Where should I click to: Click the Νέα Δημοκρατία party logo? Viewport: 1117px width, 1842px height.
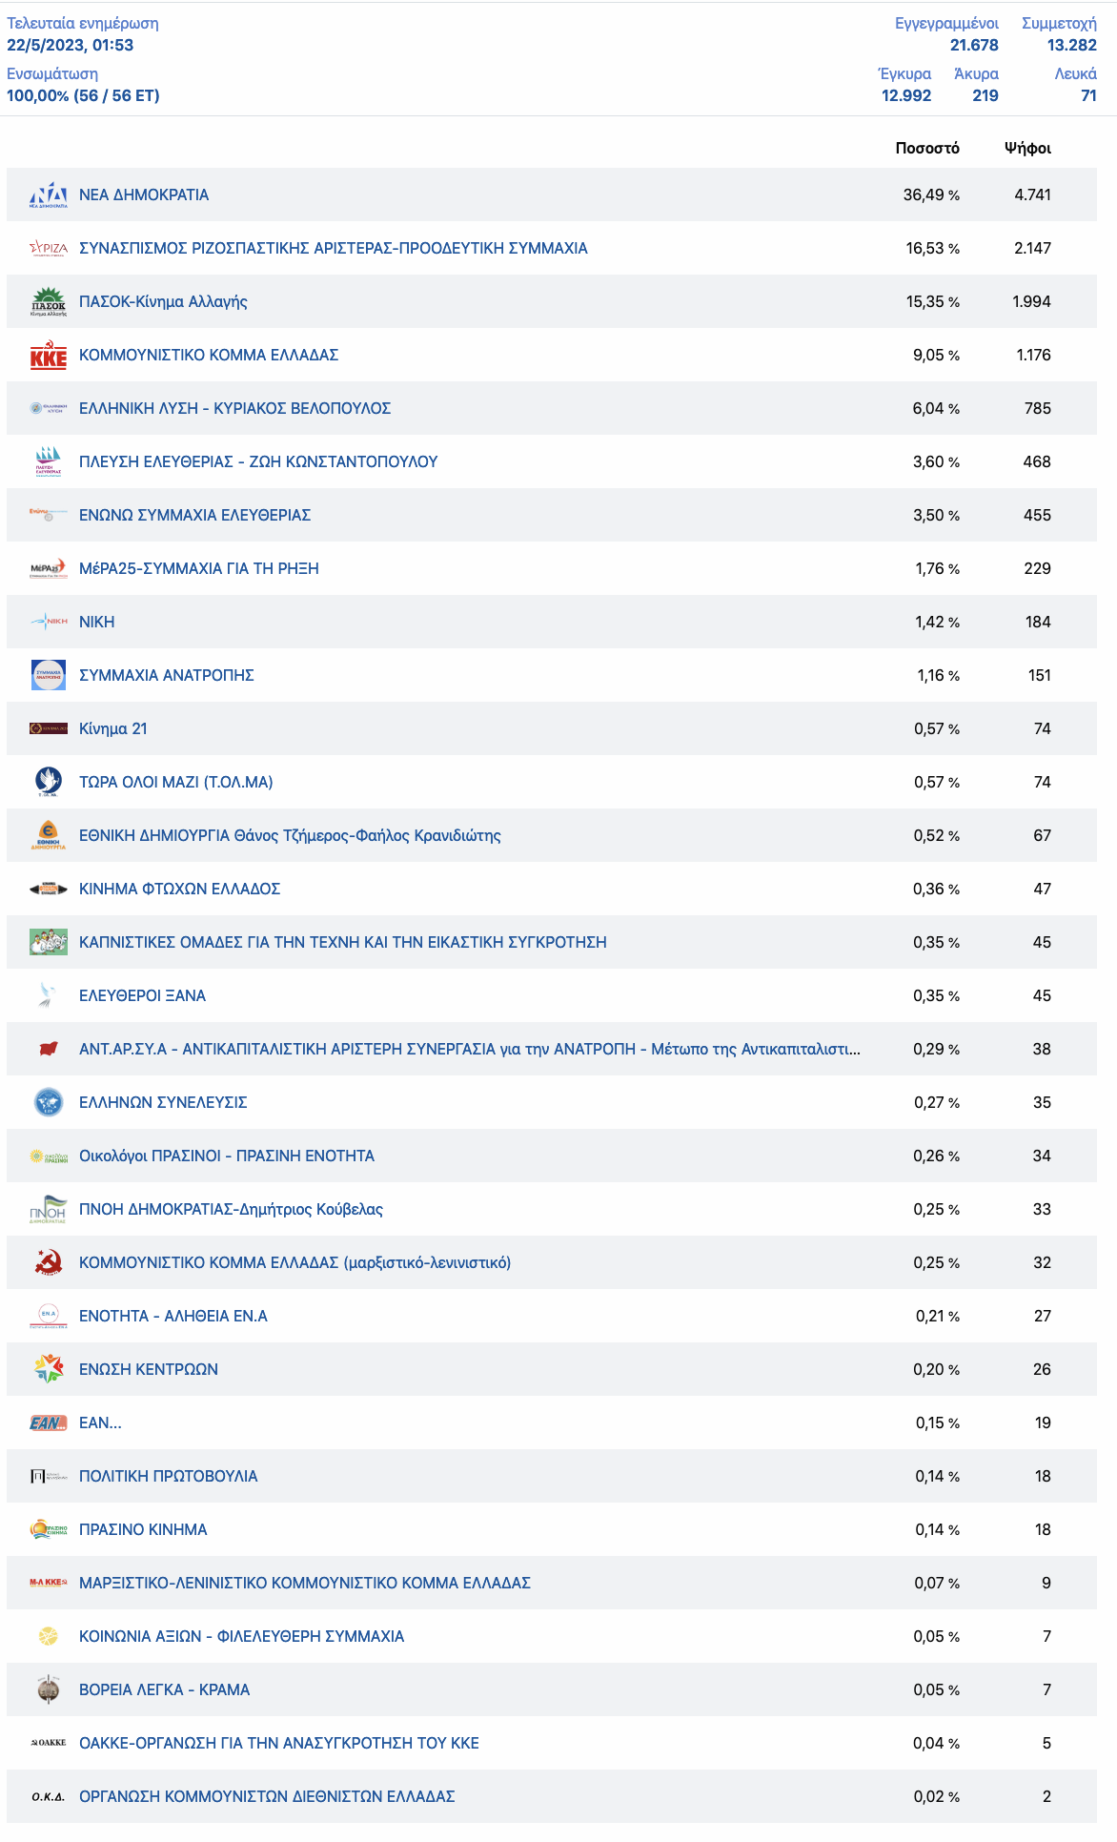[48, 194]
